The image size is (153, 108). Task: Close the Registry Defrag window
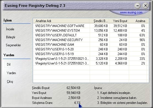click(145, 6)
